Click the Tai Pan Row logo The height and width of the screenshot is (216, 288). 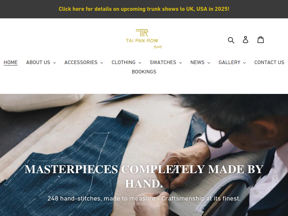pos(144,39)
